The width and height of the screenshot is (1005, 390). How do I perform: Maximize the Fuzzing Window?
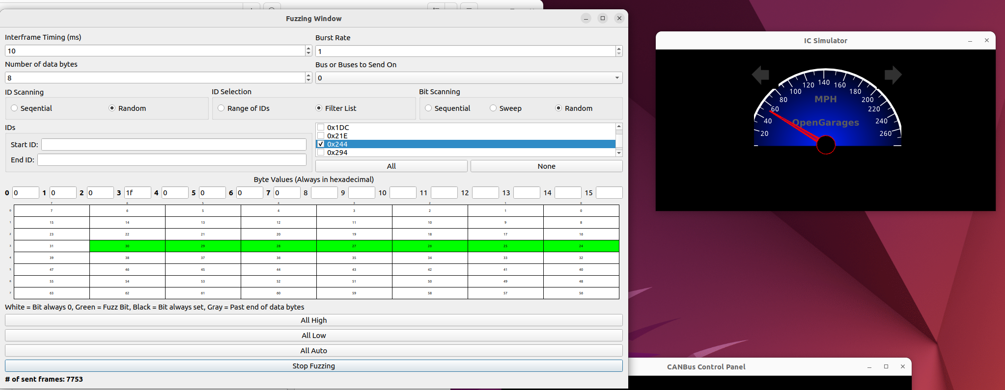[603, 18]
